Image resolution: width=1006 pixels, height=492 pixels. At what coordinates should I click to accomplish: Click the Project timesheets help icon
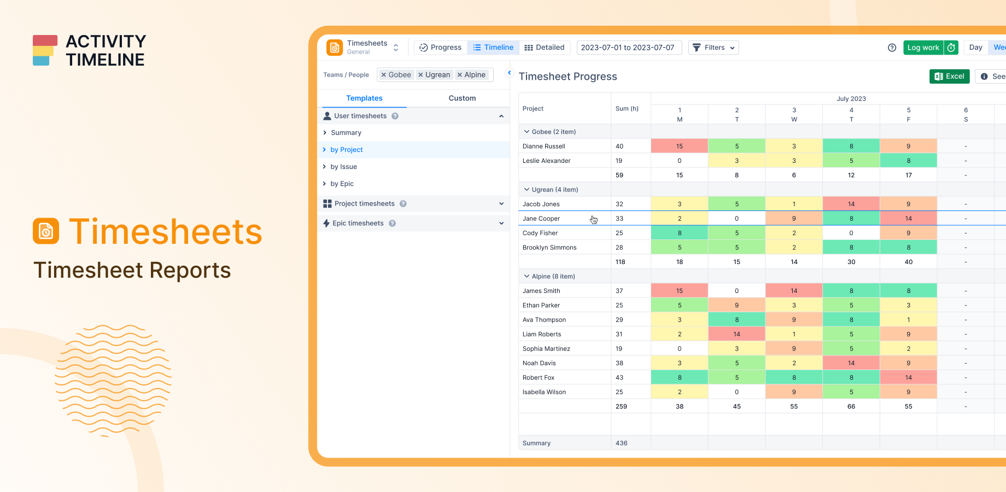tap(403, 204)
